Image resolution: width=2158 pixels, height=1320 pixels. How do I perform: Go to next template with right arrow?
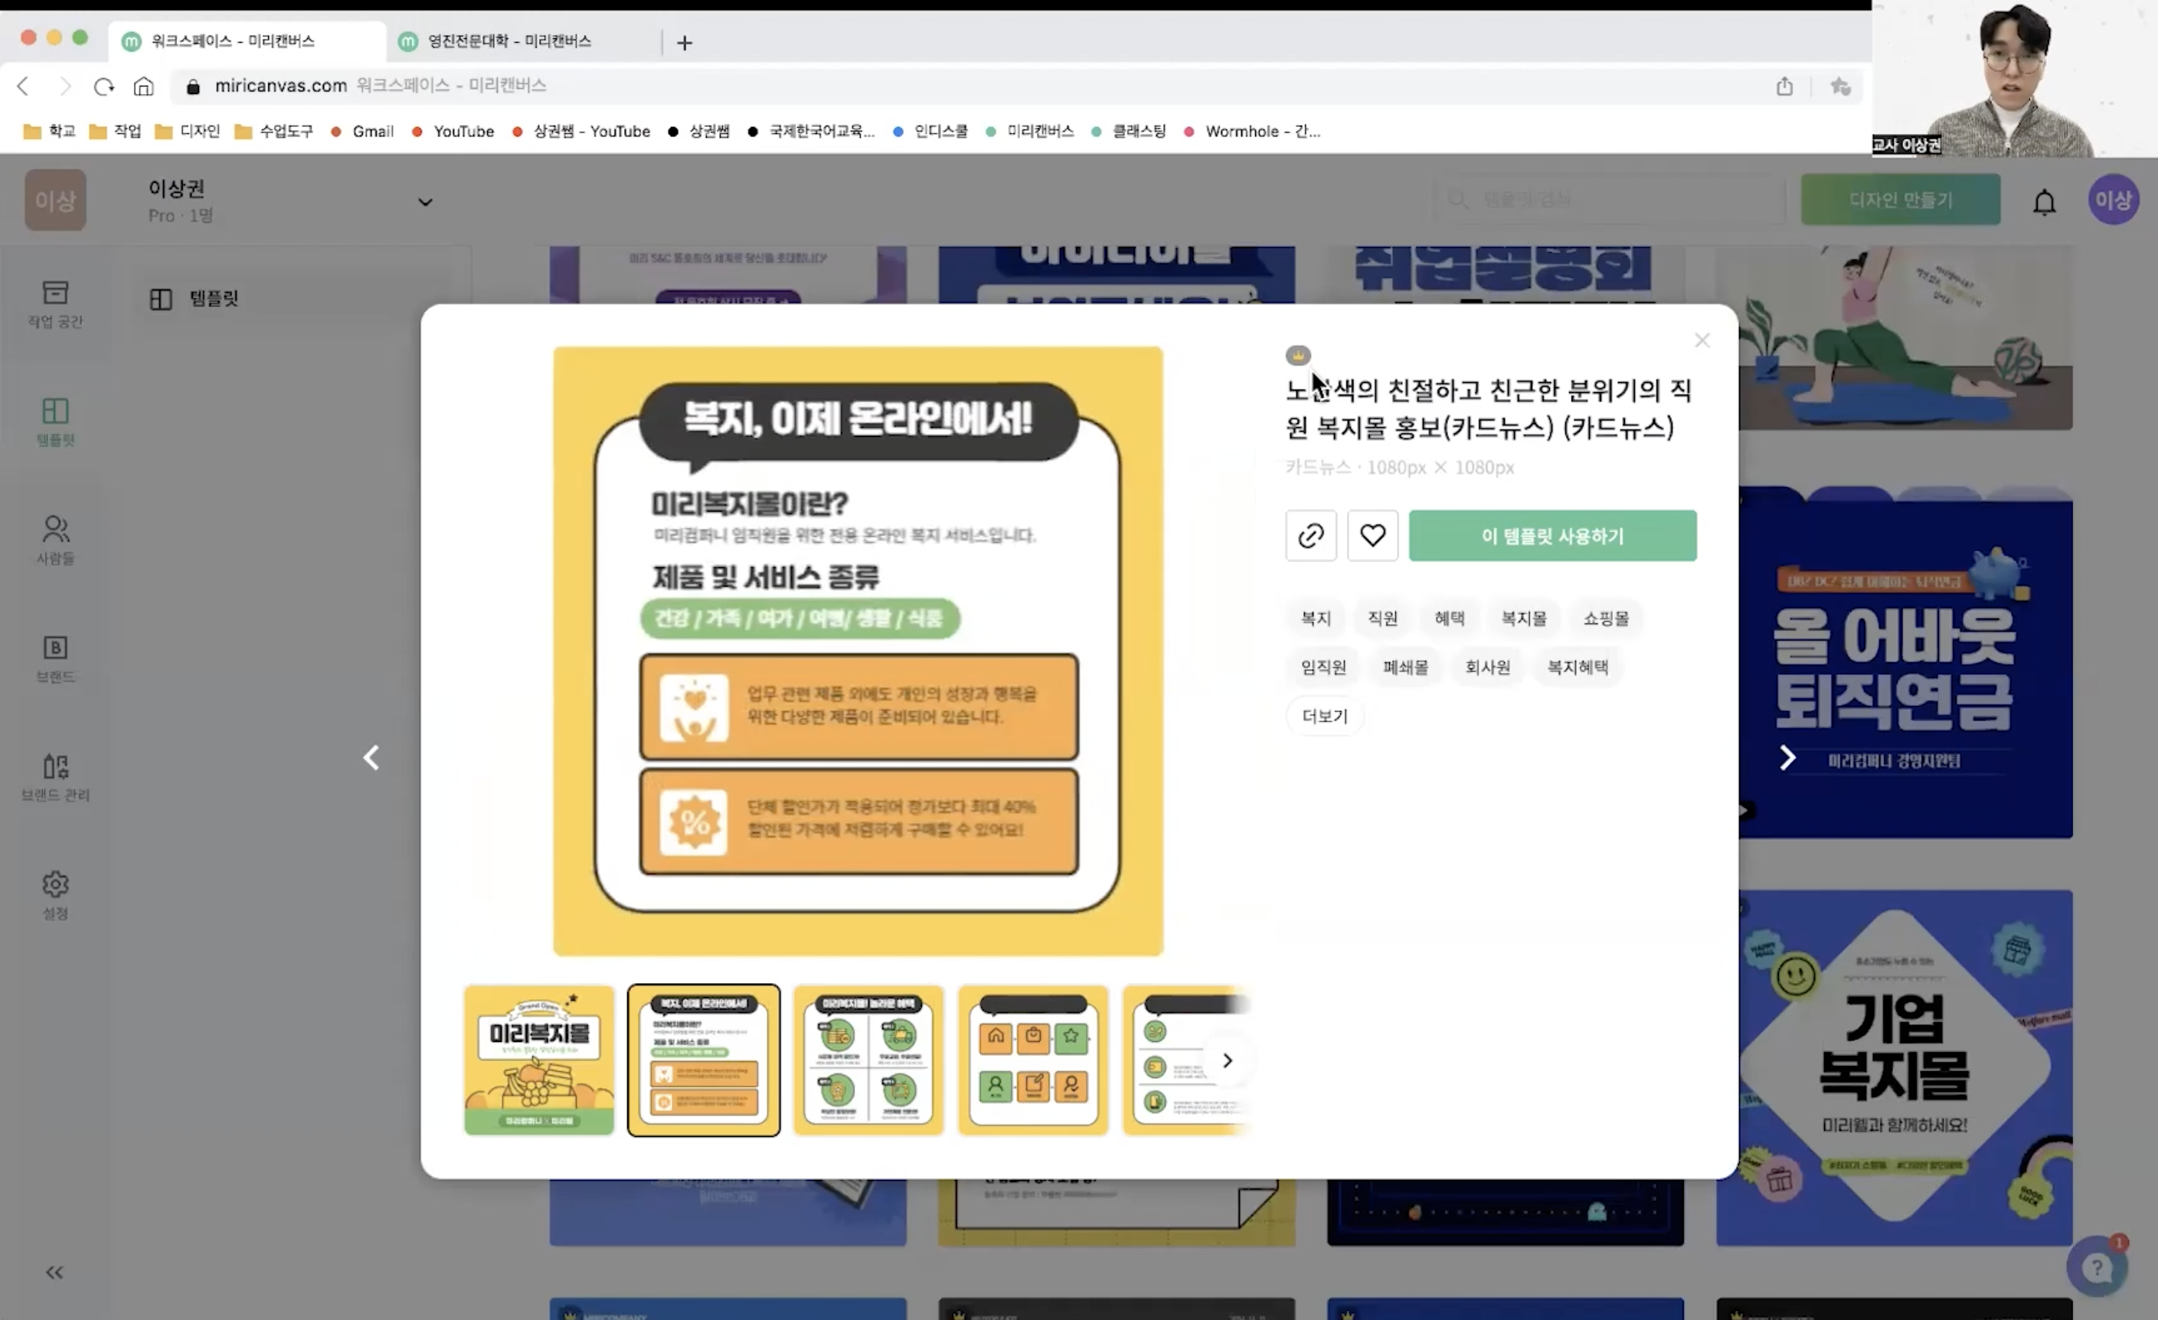pos(1787,758)
